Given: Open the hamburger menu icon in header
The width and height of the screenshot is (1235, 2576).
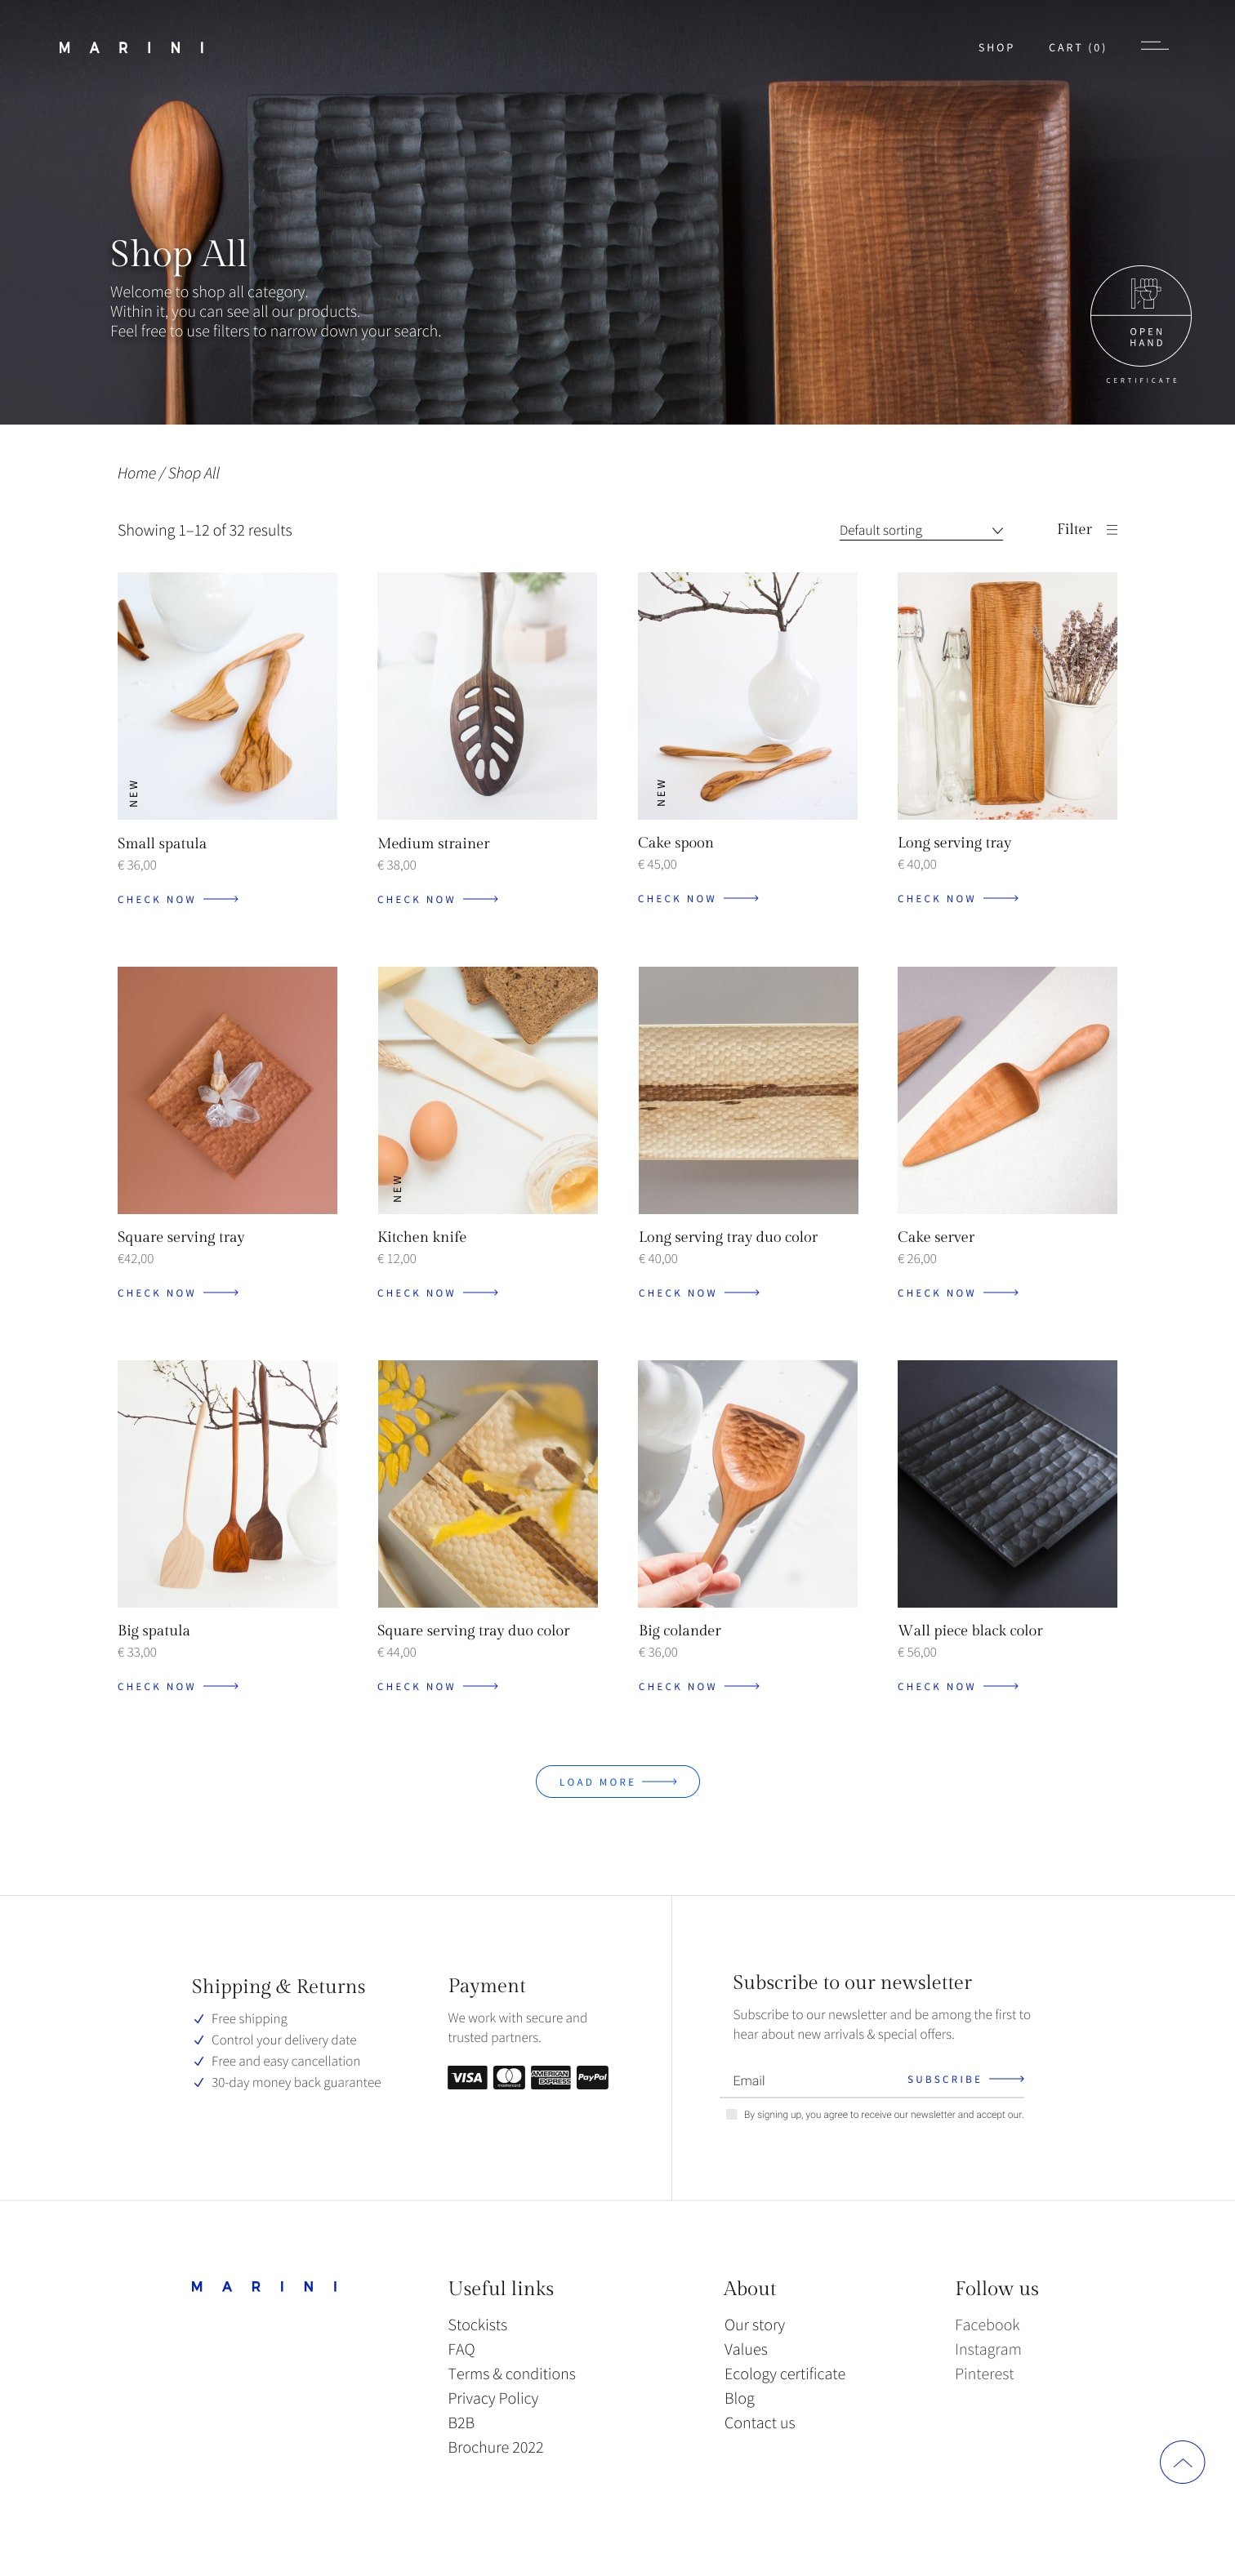Looking at the screenshot, I should (x=1154, y=46).
